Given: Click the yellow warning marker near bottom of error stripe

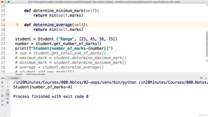Looking at the screenshot, I should pos(207,61).
